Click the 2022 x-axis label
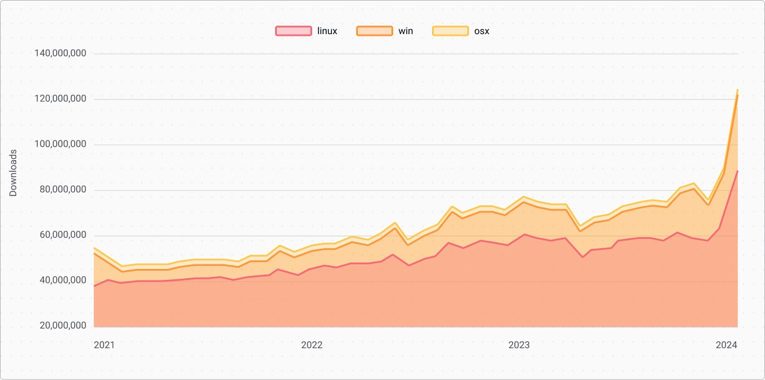765x380 pixels. [x=312, y=345]
